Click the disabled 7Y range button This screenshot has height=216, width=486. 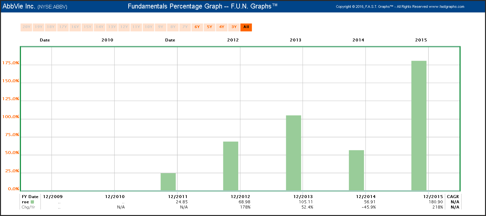(x=185, y=27)
